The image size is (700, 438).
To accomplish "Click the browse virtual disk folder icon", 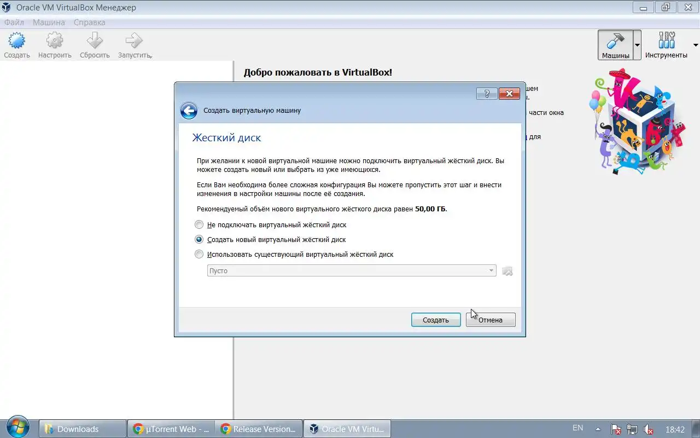I will pos(507,271).
